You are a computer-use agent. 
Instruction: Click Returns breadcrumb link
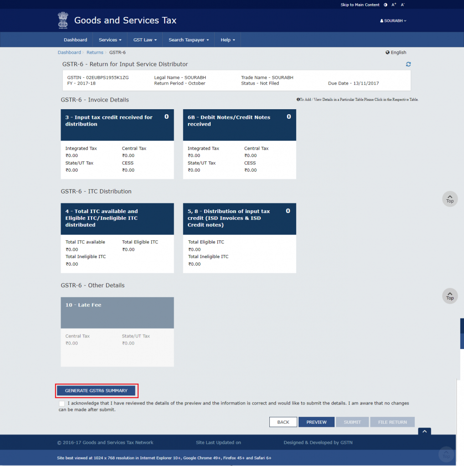(x=95, y=52)
